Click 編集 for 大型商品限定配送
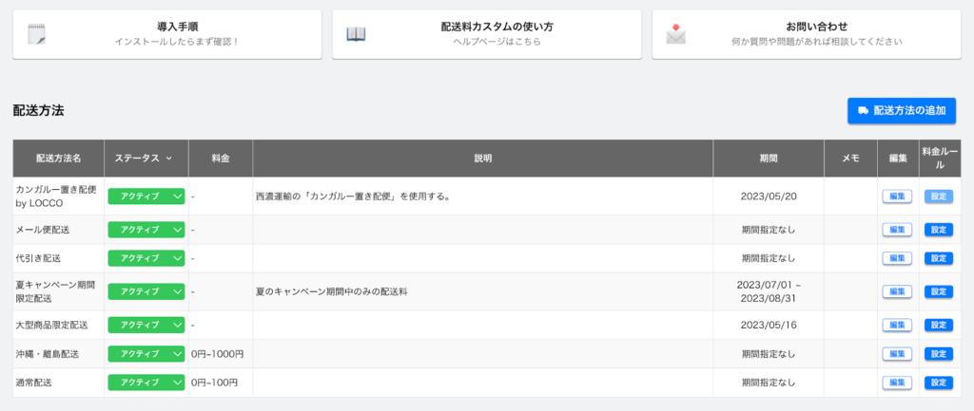The height and width of the screenshot is (411, 974). 897,325
